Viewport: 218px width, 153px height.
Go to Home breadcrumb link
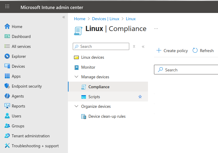coord(80,19)
